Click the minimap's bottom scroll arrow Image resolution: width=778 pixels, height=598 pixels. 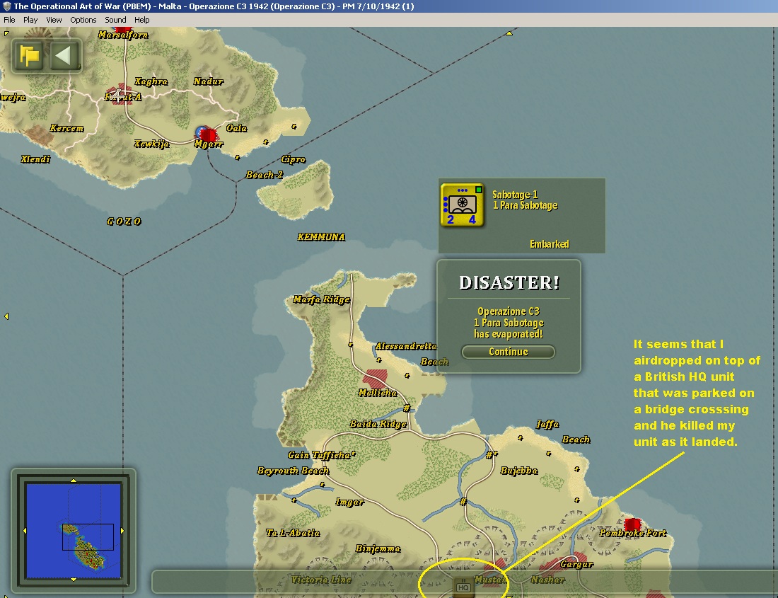click(74, 579)
